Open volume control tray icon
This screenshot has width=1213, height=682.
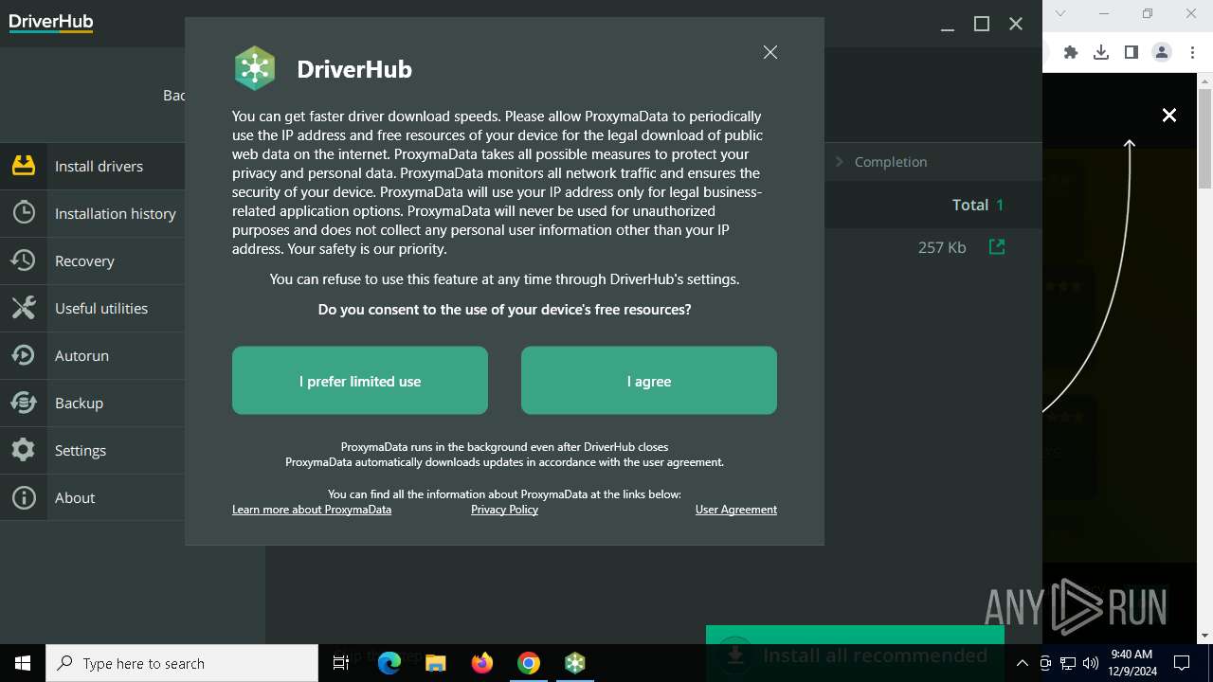point(1091,663)
